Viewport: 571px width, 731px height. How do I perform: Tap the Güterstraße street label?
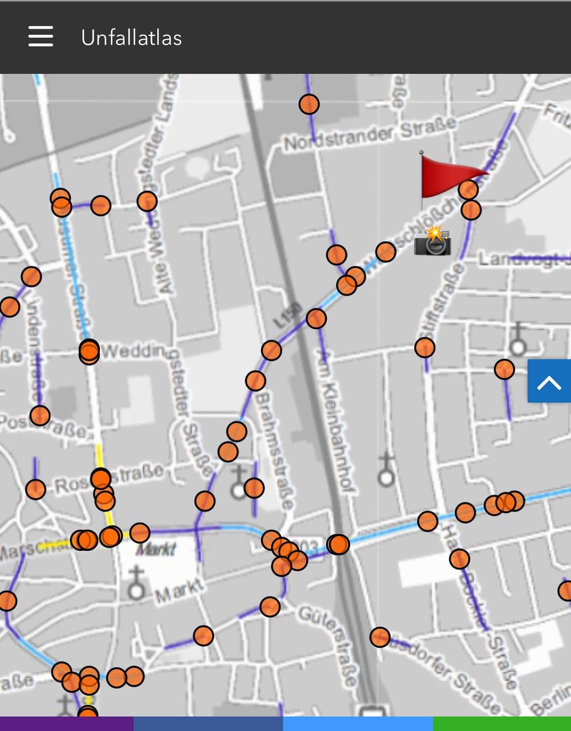click(x=327, y=646)
